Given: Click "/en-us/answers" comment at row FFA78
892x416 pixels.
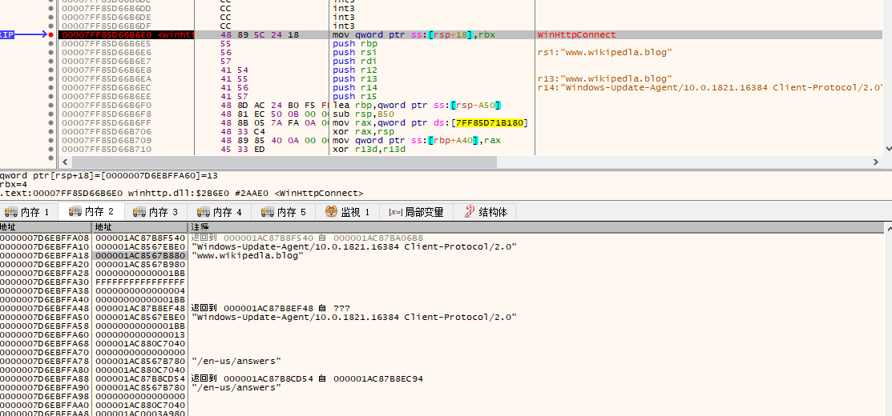Looking at the screenshot, I should pos(236,361).
